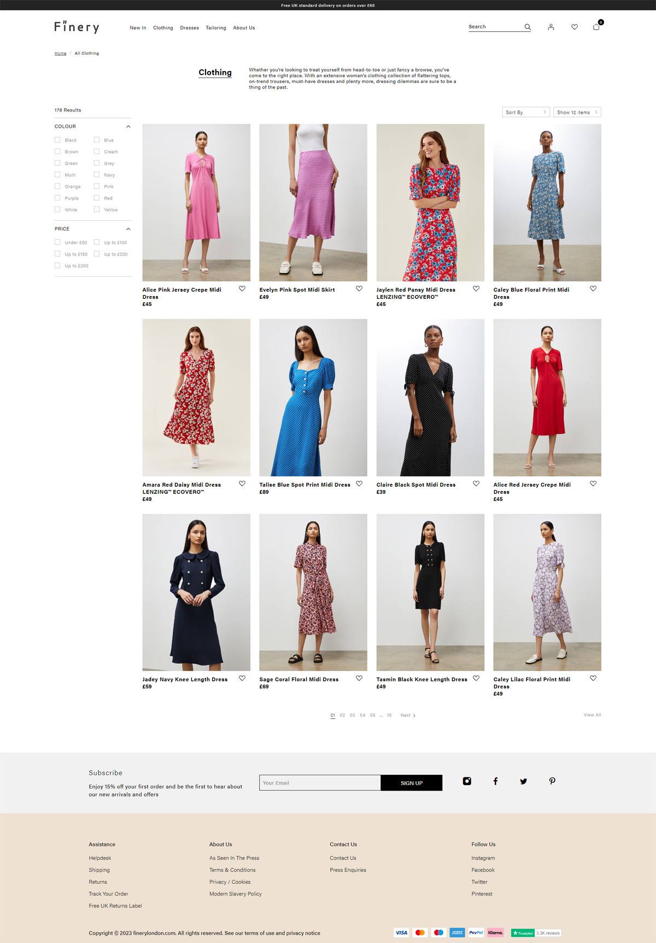Click the Finery logo

point(77,27)
